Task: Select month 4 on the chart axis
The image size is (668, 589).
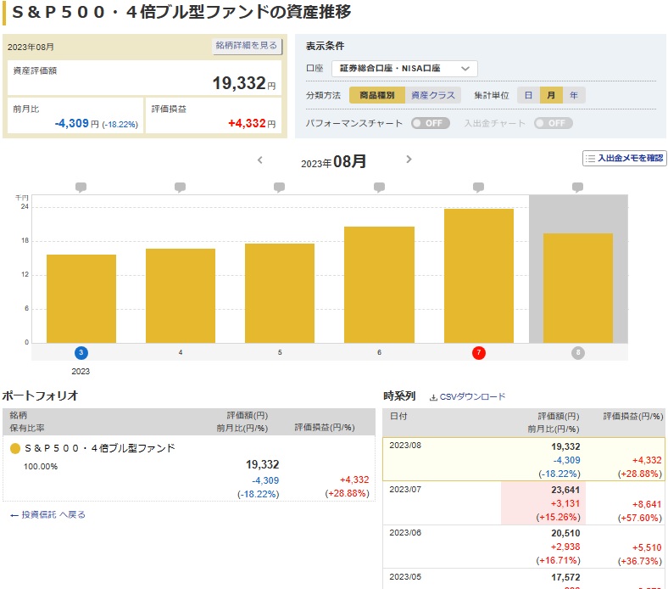Action: click(181, 353)
